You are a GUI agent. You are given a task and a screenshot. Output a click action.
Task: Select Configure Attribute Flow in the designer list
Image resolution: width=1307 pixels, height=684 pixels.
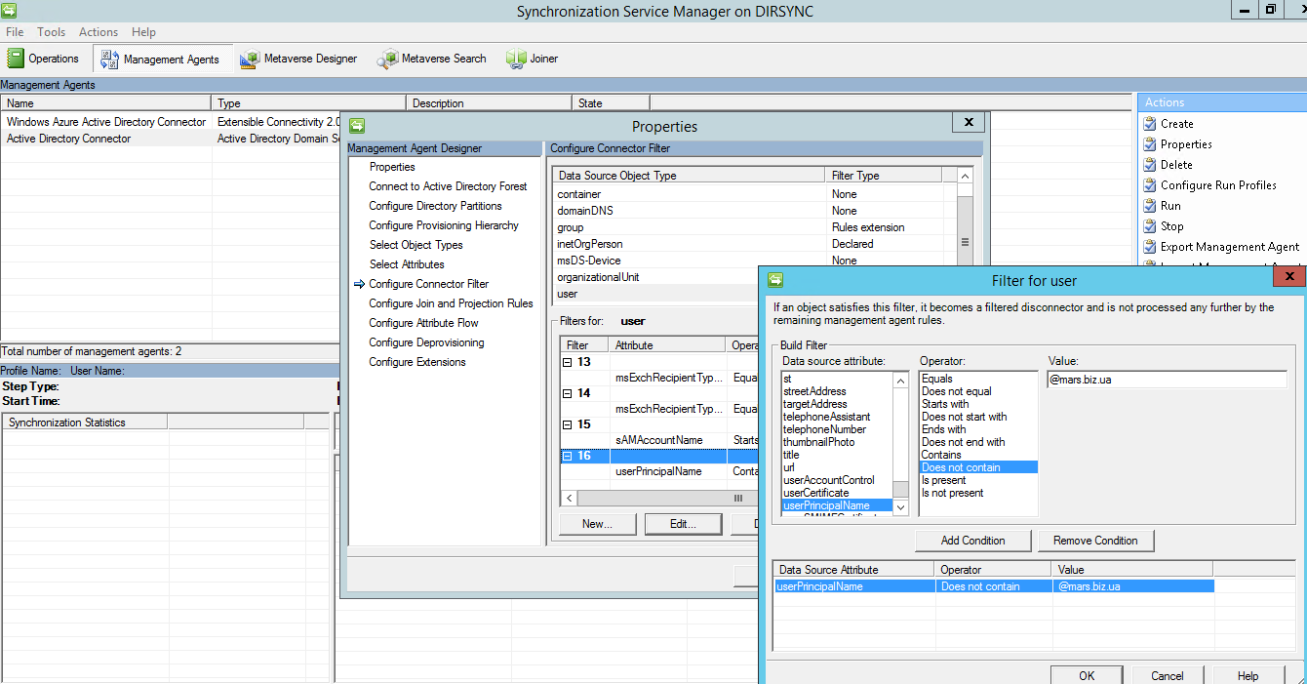tap(423, 323)
